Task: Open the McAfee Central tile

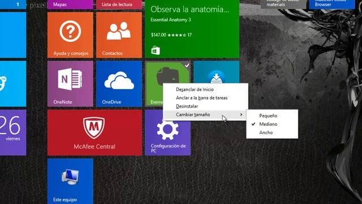Action: point(94,133)
